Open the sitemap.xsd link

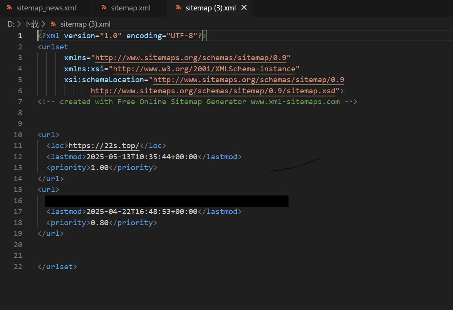click(213, 91)
